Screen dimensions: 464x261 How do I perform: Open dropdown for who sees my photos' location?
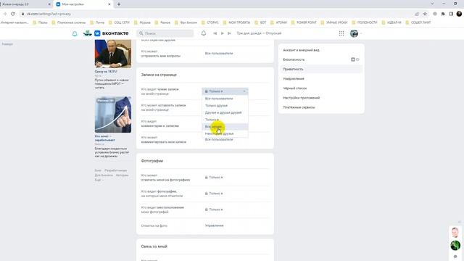point(214,210)
